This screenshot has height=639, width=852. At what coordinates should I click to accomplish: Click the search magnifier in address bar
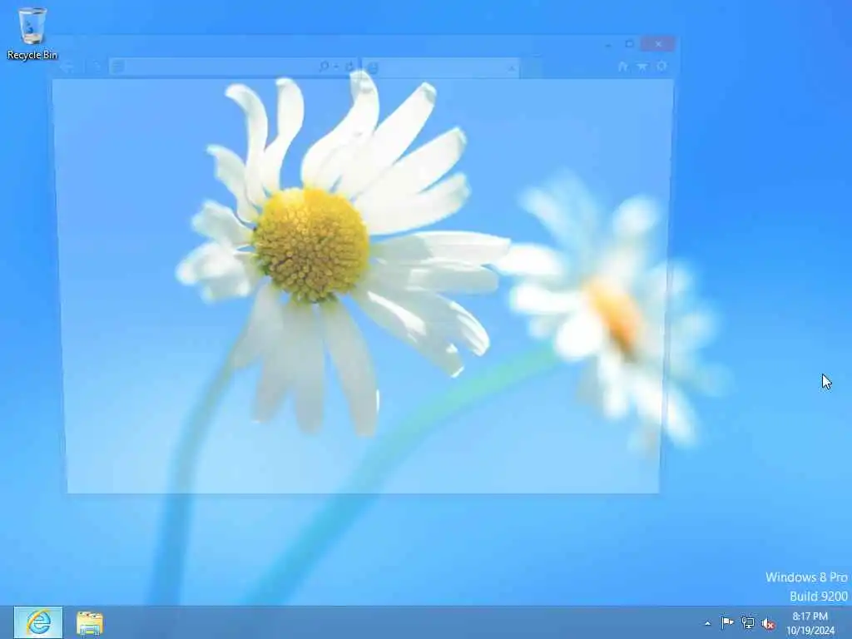click(324, 67)
